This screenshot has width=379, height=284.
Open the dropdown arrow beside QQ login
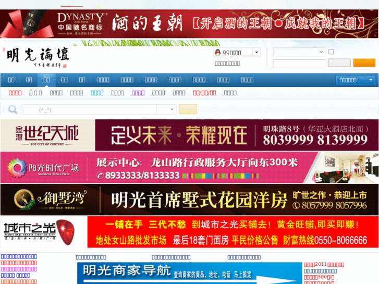pos(256,53)
